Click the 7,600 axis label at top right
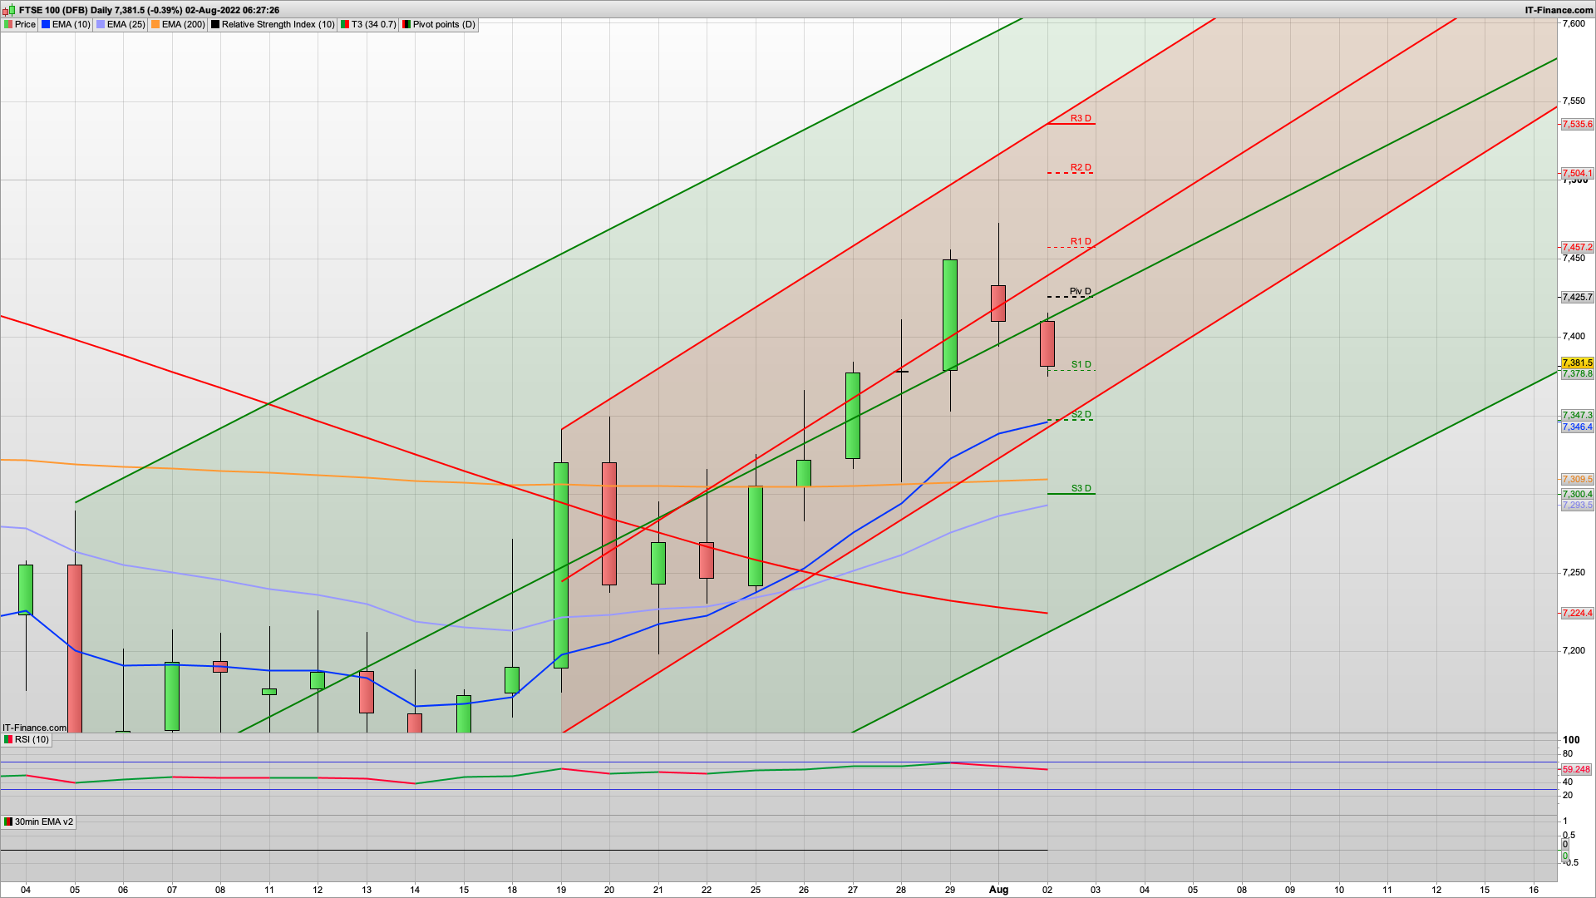Screen dimensions: 1596x898 [x=1574, y=23]
